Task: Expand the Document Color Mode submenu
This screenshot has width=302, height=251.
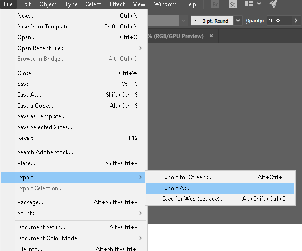Action: [74, 238]
